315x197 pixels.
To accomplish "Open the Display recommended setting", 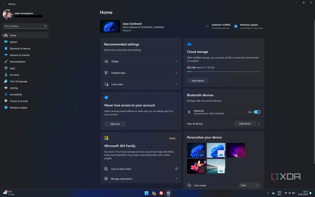I will [141, 61].
